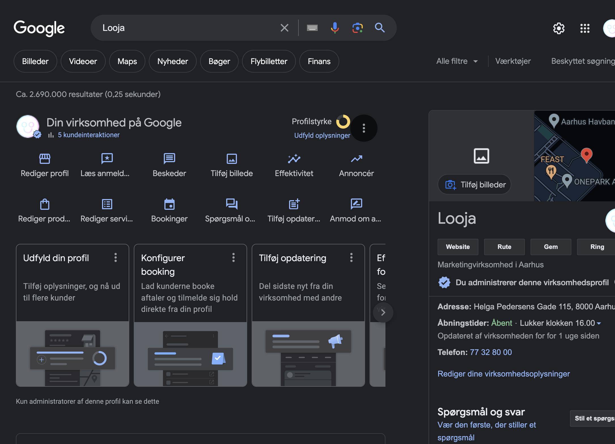The width and height of the screenshot is (615, 444).
Task: Switch to the Maps tab
Action: coord(127,61)
